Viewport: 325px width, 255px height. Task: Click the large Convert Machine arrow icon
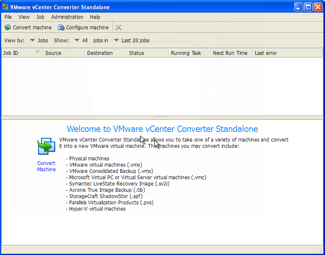46,146
